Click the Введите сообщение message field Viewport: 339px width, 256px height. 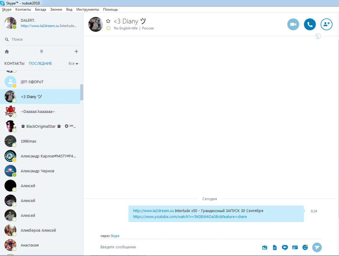click(176, 247)
